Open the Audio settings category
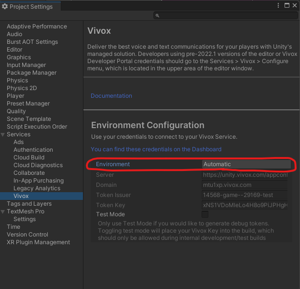The height and width of the screenshot is (289, 300). click(14, 34)
